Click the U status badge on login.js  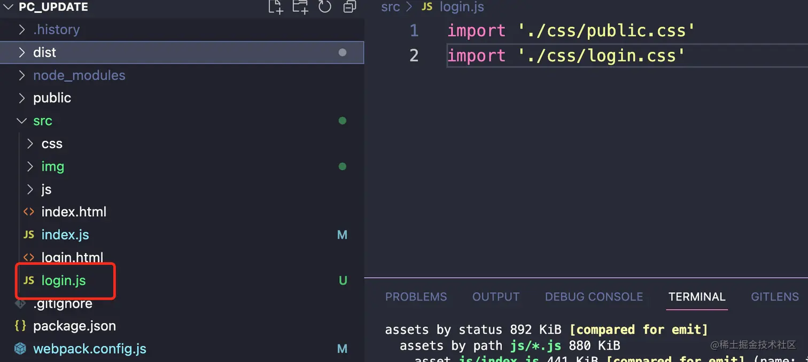343,280
